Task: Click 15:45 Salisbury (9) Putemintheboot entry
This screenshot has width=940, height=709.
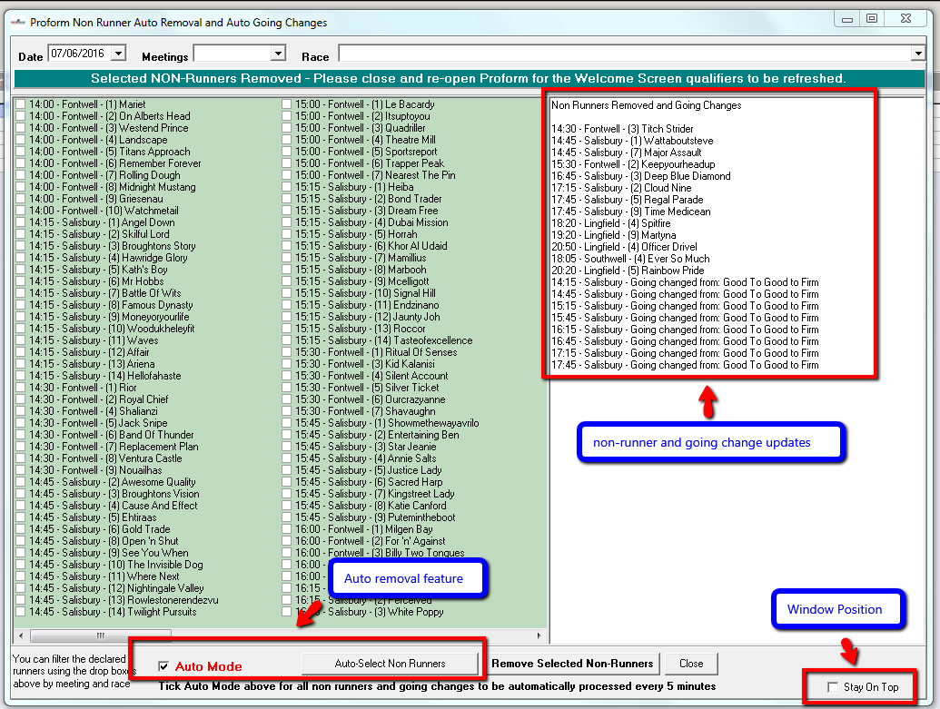Action: (x=375, y=517)
